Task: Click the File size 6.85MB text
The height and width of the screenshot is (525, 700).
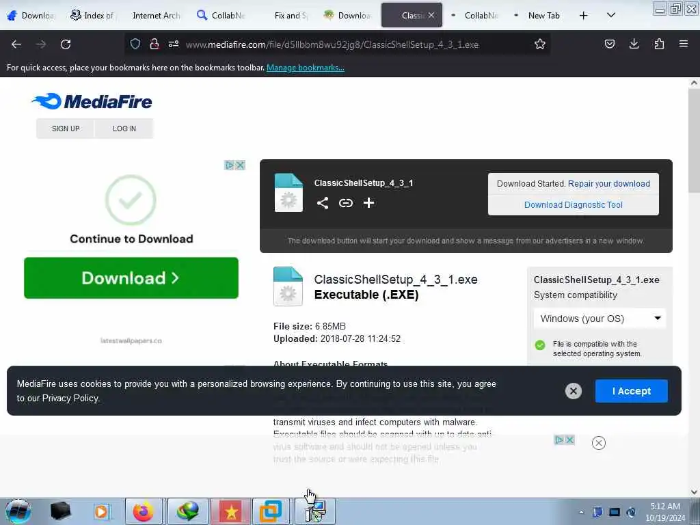Action: coord(310,326)
